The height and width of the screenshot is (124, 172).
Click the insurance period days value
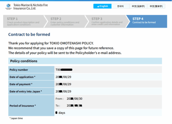pyautogui.click(x=60, y=113)
